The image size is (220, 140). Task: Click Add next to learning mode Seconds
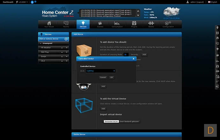144,55
